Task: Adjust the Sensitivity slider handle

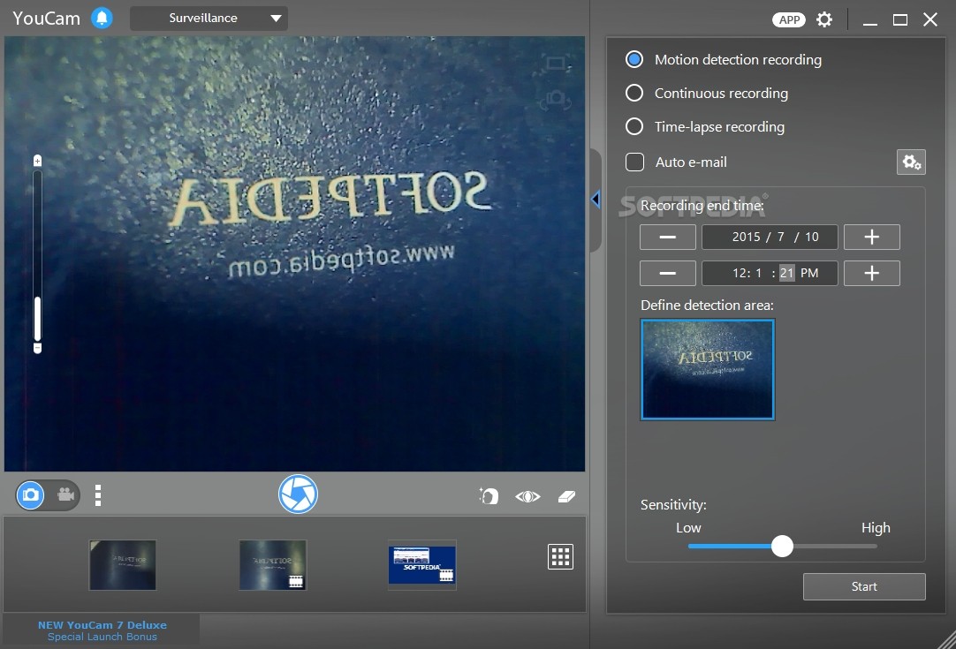Action: (x=782, y=546)
